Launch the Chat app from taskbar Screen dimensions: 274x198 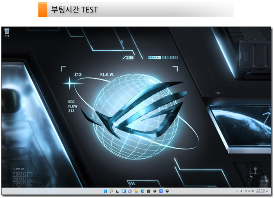point(130,191)
